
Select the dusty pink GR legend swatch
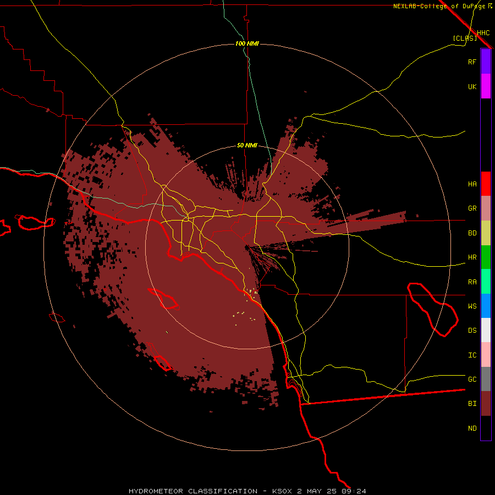tap(486, 208)
